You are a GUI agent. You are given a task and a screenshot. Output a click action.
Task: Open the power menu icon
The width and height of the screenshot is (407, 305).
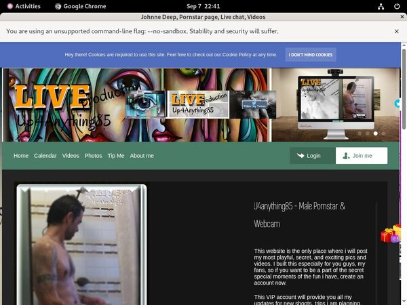395,6
